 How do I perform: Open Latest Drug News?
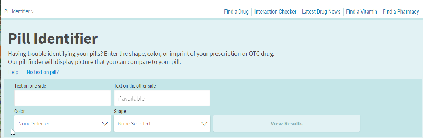(x=321, y=11)
